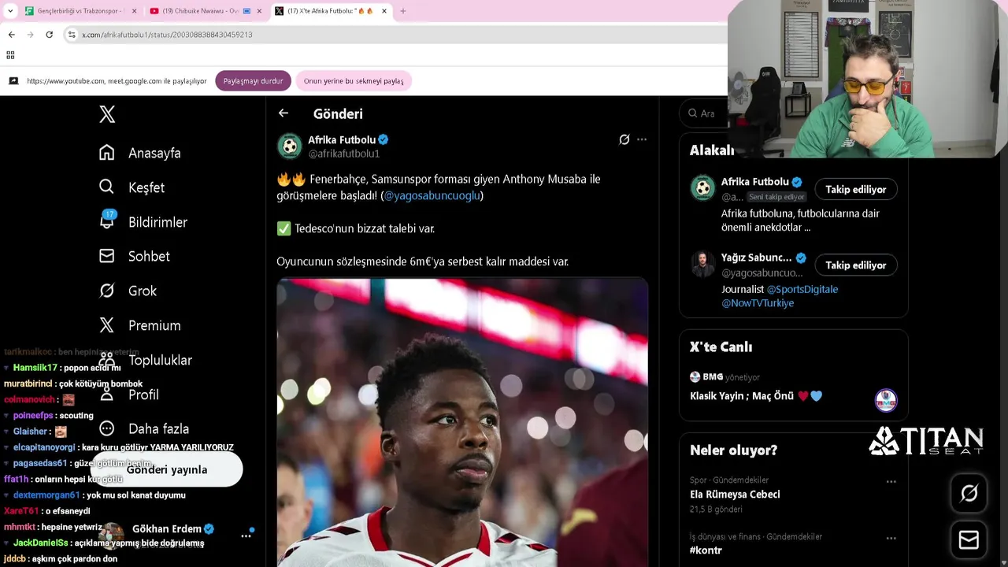Click Gönderi yayınla post button

167,469
